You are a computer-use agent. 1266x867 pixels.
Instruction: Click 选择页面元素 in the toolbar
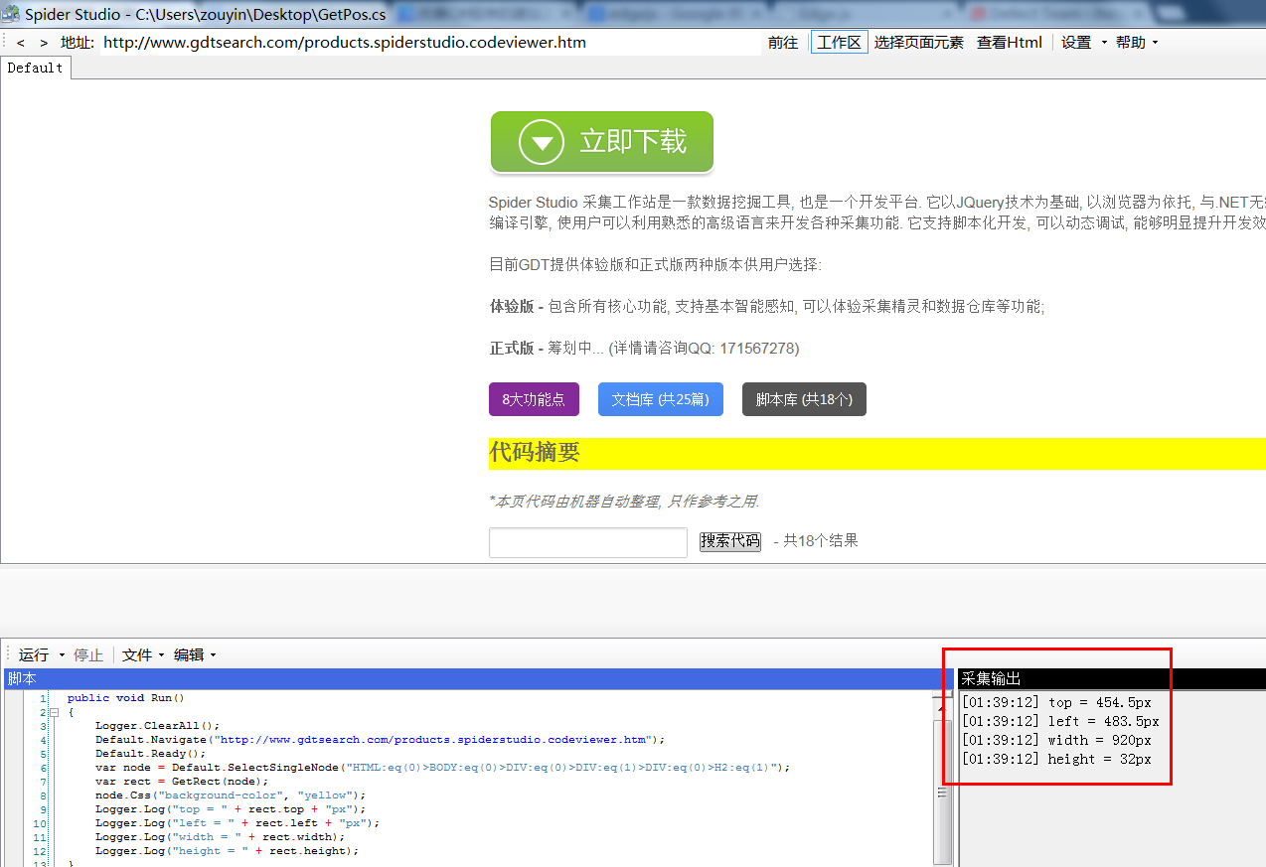pos(919,43)
